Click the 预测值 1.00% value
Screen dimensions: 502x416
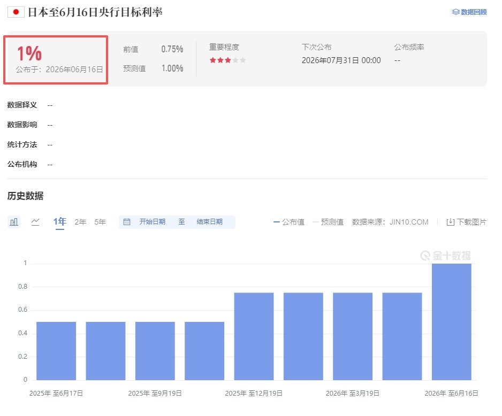[172, 68]
